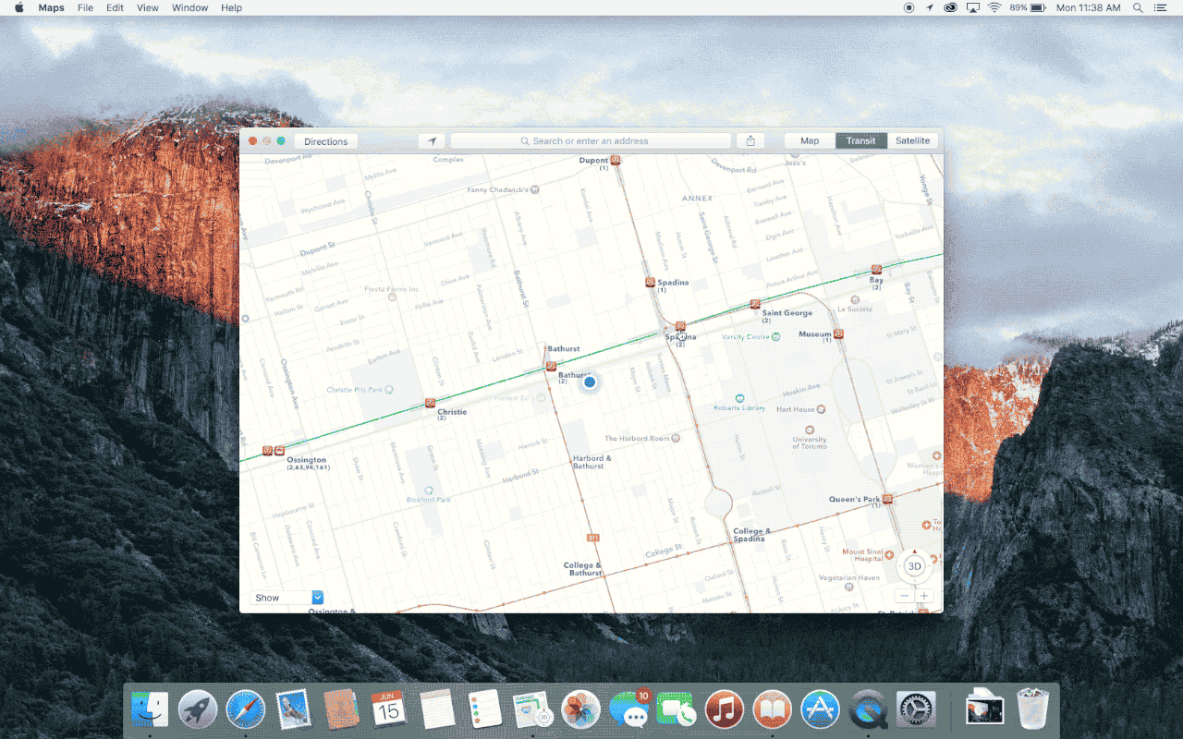1183x739 pixels.
Task: Click the Bay subway station icon
Action: 876,270
